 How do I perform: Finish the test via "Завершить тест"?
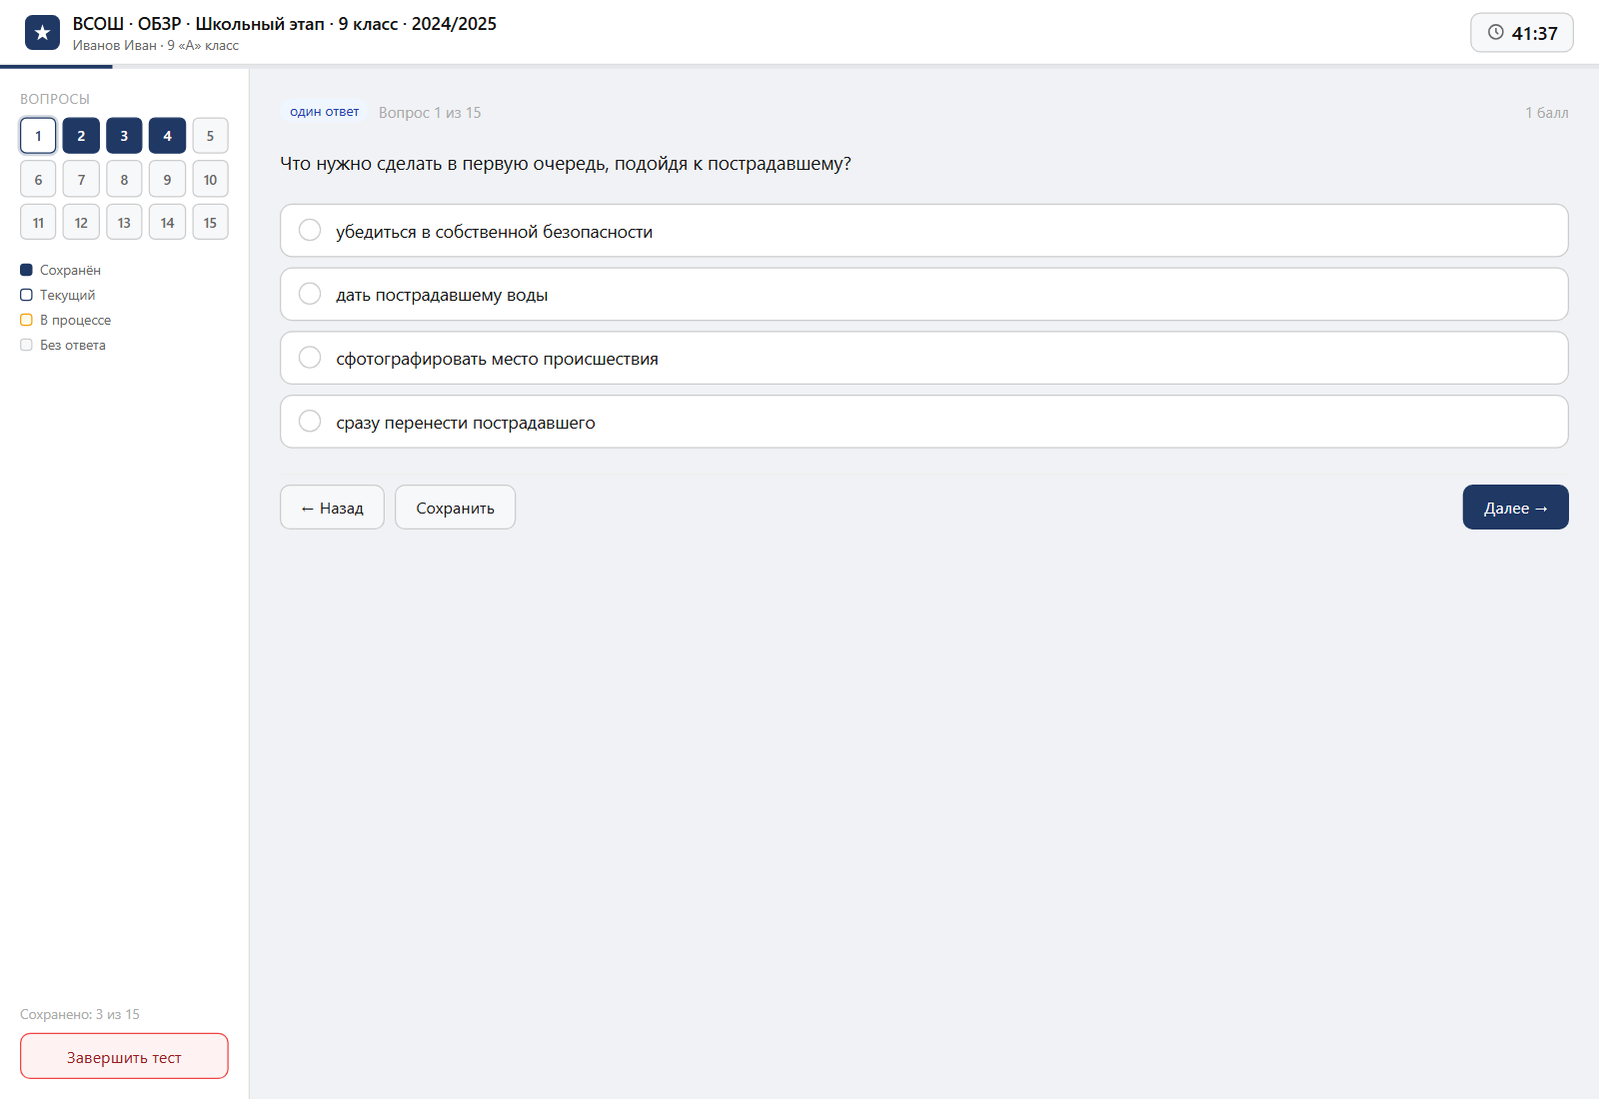pos(124,1057)
